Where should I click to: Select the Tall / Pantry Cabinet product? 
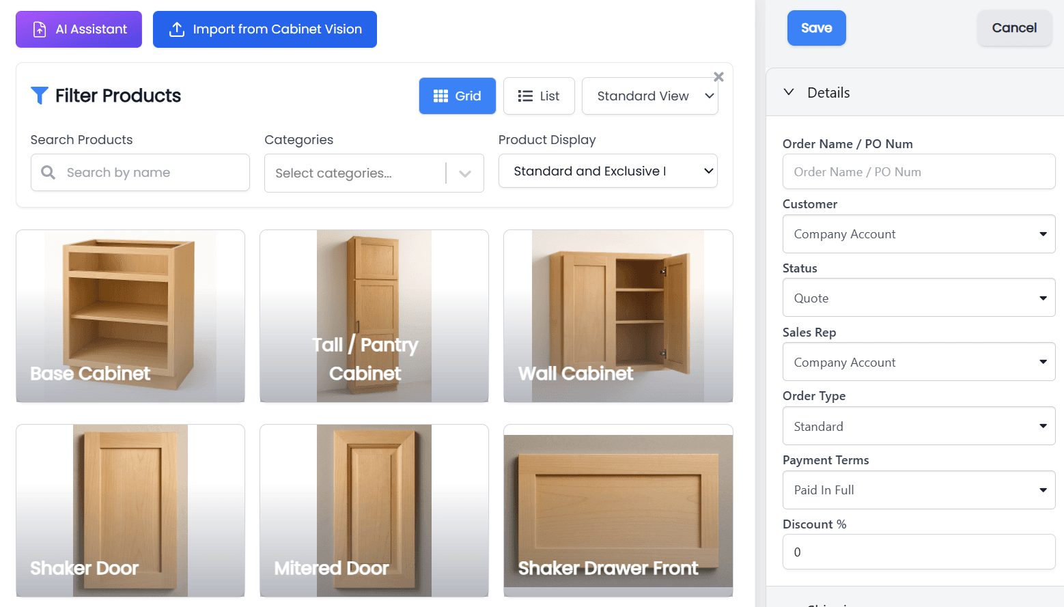(x=374, y=315)
